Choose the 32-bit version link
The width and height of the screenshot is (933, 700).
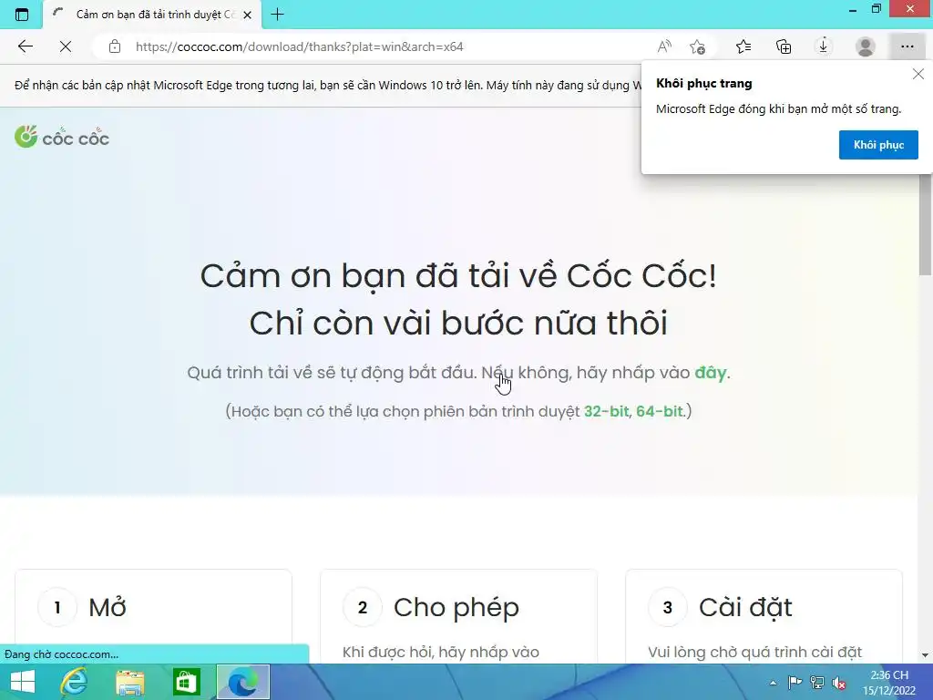(606, 411)
